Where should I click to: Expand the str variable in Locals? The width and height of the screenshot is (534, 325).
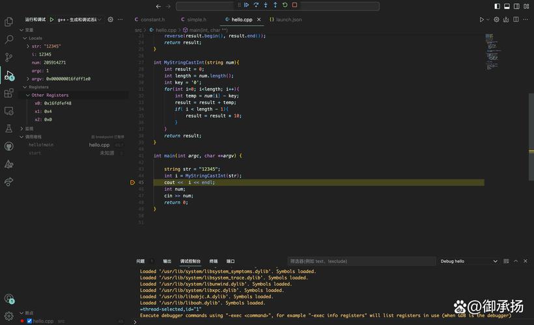click(x=28, y=46)
